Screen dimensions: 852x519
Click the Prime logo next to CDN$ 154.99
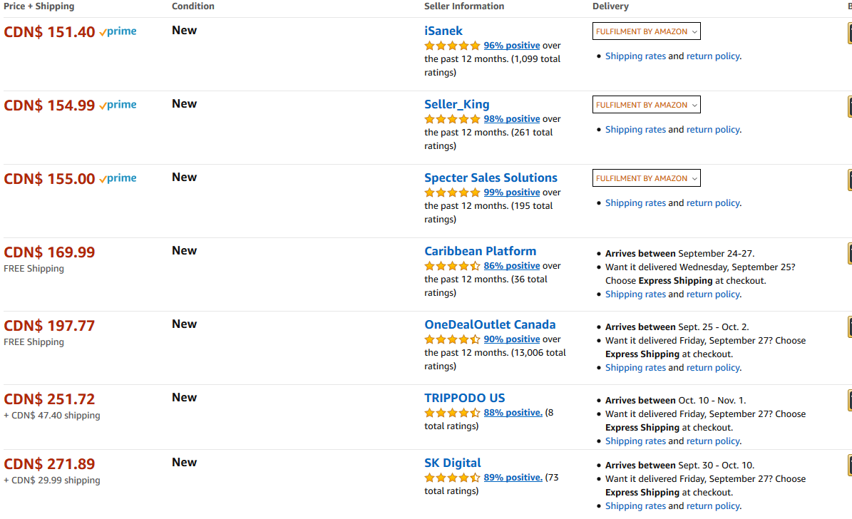(x=118, y=106)
